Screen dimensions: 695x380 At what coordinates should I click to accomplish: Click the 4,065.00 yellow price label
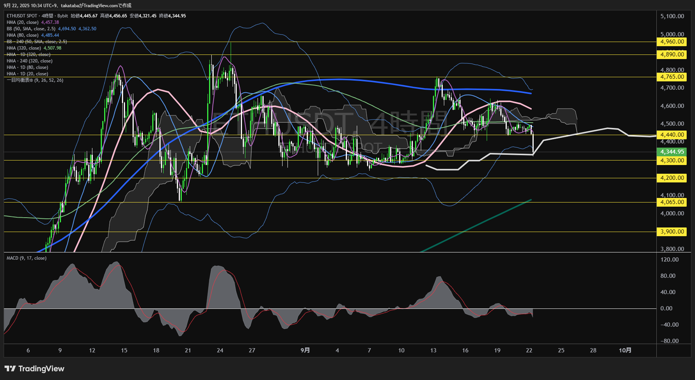pyautogui.click(x=672, y=202)
